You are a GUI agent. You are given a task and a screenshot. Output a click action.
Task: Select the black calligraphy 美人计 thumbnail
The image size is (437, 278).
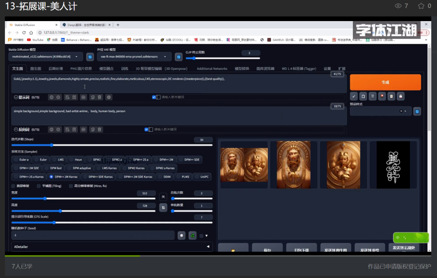[x=393, y=165]
